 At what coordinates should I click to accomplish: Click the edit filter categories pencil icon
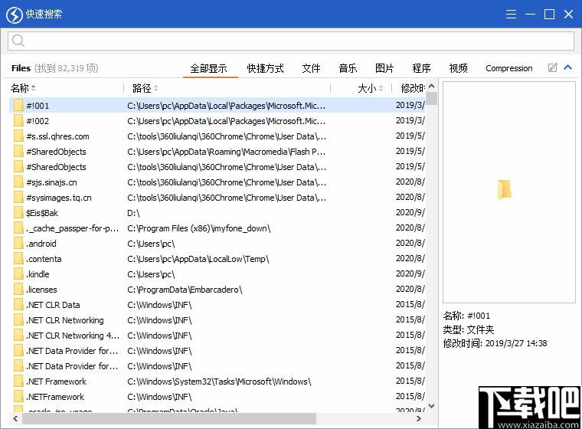coord(552,68)
